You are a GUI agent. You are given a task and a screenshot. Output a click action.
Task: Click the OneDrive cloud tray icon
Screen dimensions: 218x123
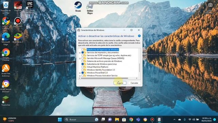point(180,120)
